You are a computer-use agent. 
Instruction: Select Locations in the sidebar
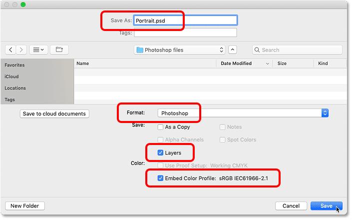15,88
